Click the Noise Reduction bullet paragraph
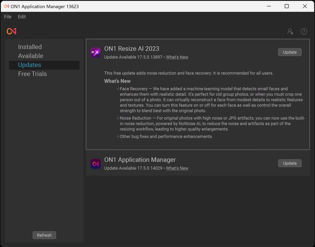The height and width of the screenshot is (247, 315). click(x=212, y=124)
